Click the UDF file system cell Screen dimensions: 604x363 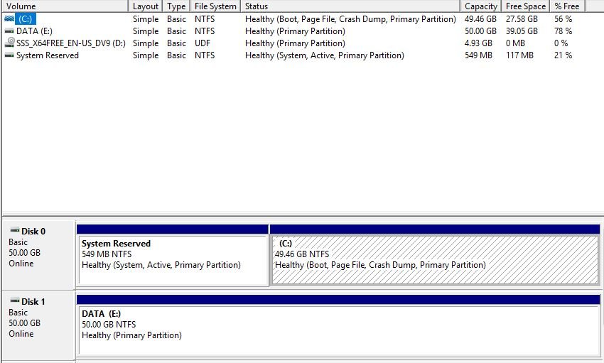[x=203, y=43]
